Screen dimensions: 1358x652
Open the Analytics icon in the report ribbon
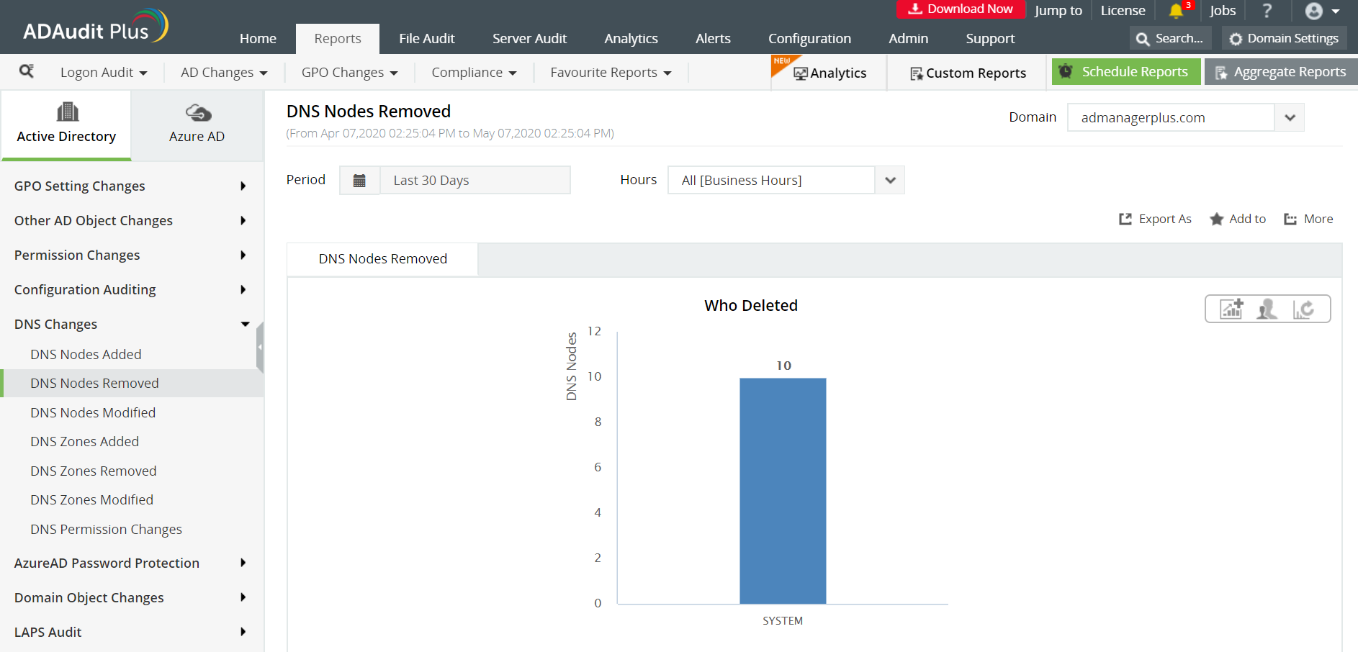(x=801, y=72)
